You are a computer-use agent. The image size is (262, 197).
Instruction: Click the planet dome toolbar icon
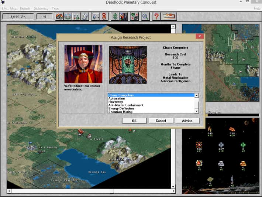[x=68, y=16]
